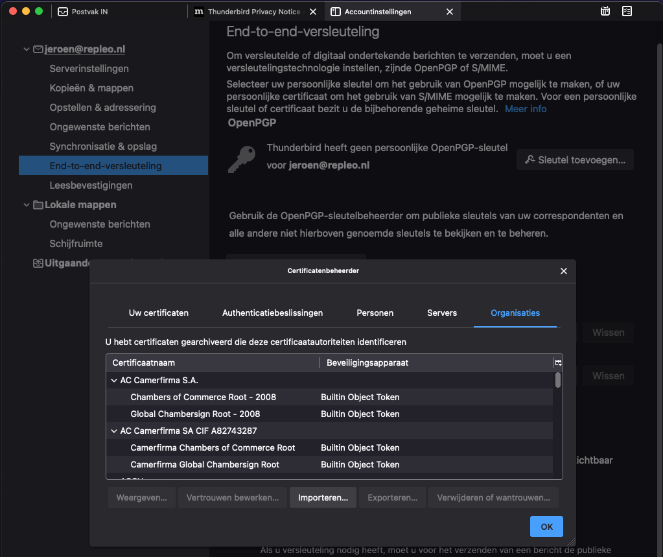Sort by the Certificaatnaam column header

[213, 362]
